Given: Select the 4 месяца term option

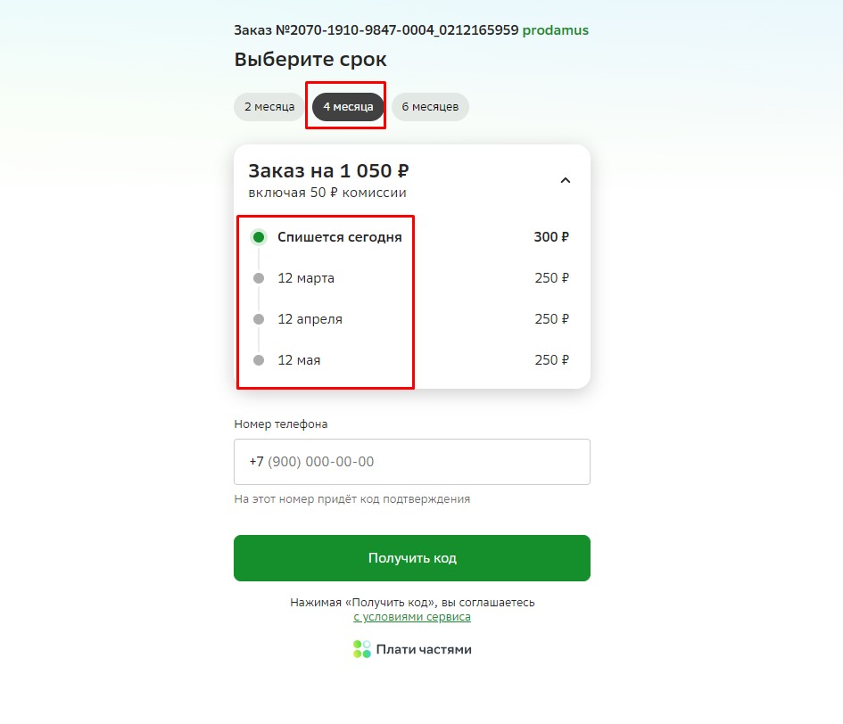Looking at the screenshot, I should (x=348, y=106).
